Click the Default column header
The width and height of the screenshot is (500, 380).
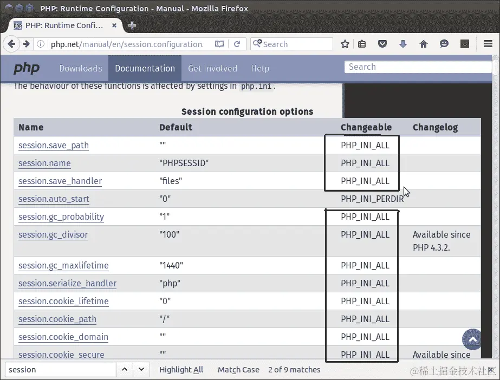coord(176,127)
